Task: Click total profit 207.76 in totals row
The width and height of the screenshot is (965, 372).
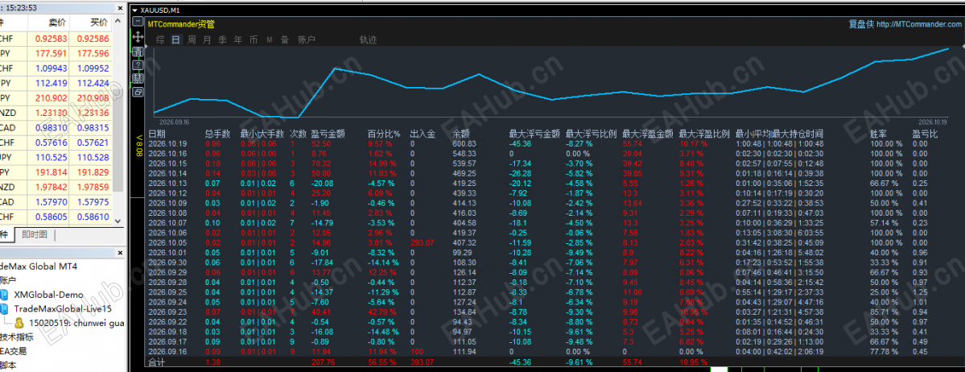Action: 324,362
